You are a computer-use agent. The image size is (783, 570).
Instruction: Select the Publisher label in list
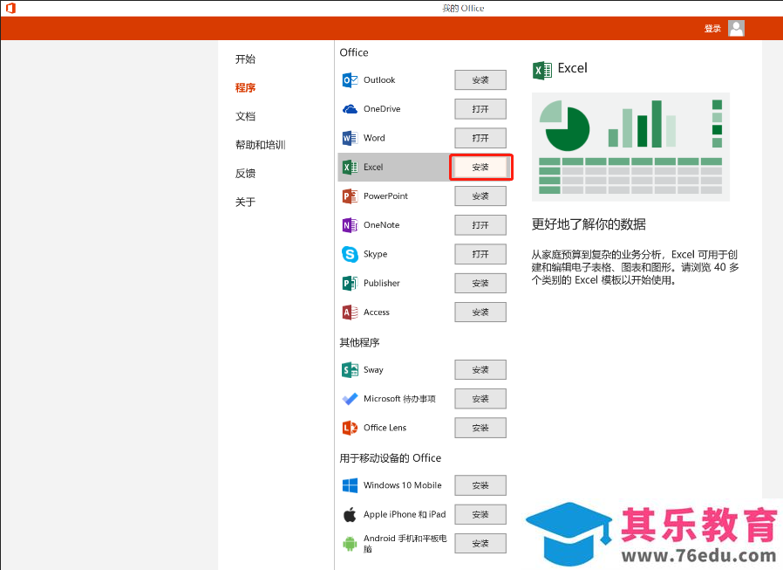382,283
